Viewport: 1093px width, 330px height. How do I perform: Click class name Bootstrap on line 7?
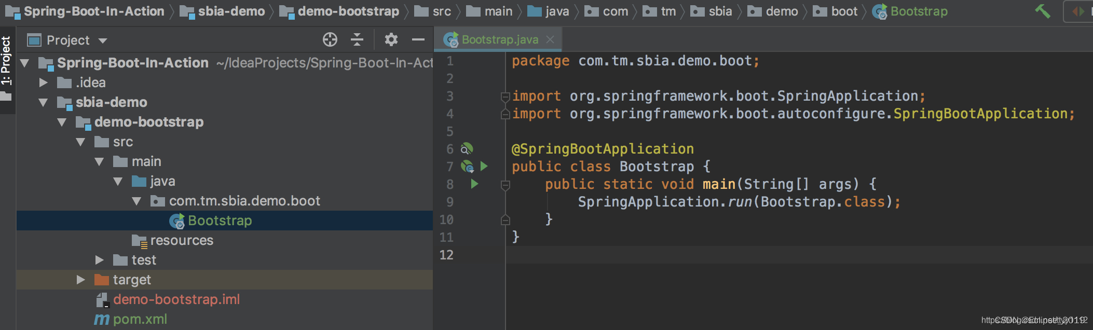(x=657, y=167)
